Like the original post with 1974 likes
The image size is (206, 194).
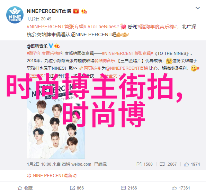[192, 164]
